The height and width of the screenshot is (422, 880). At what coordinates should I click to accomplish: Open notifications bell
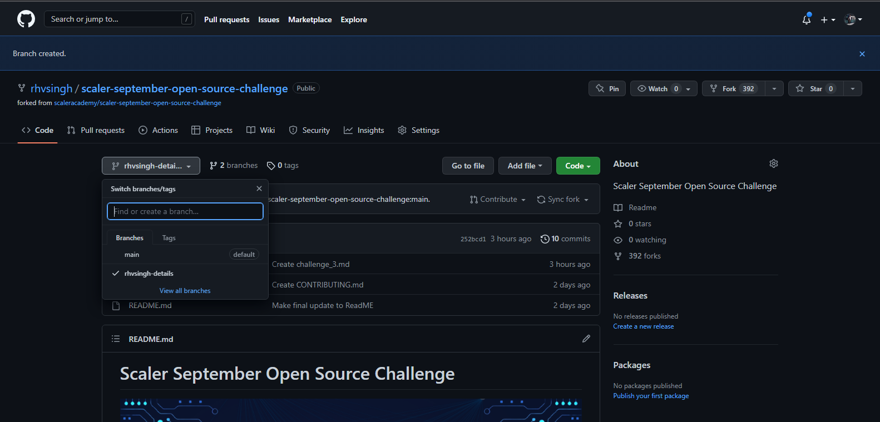(807, 19)
